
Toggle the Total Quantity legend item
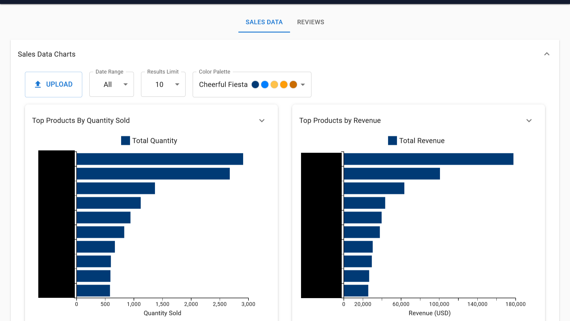tap(149, 141)
